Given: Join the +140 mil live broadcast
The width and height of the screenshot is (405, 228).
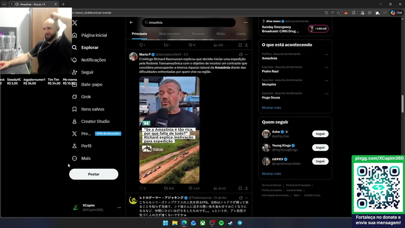Looking at the screenshot, I should point(318,29).
